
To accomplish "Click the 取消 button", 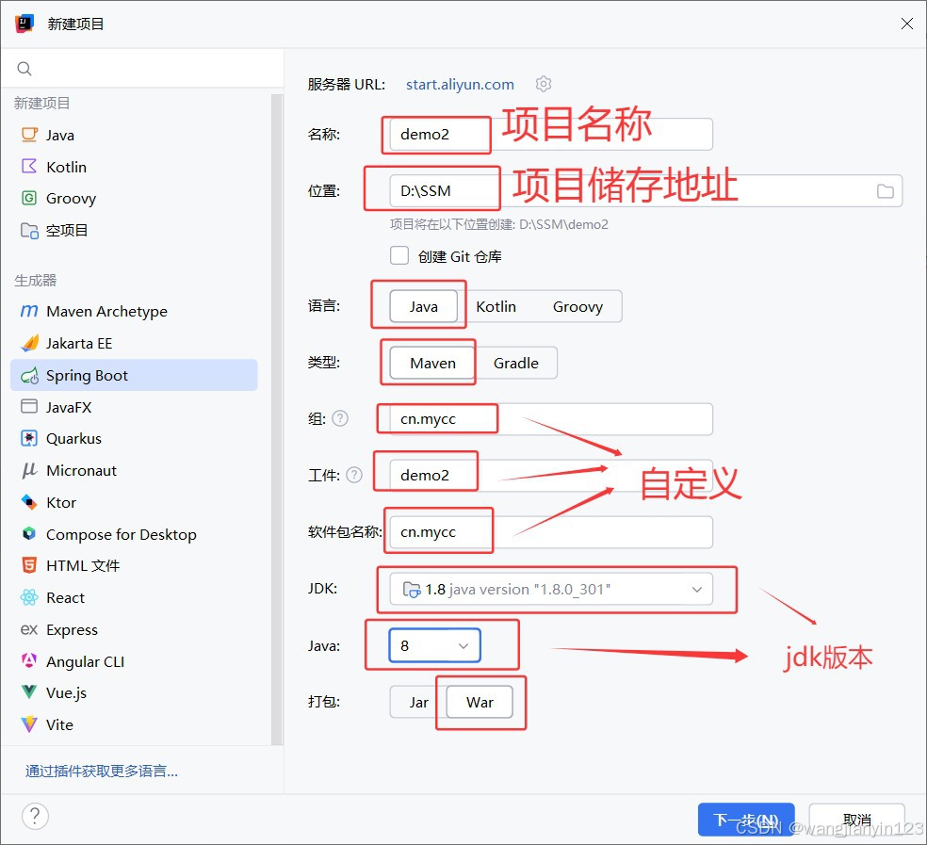I will (x=856, y=820).
